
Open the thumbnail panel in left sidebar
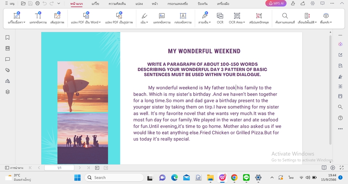(8, 48)
